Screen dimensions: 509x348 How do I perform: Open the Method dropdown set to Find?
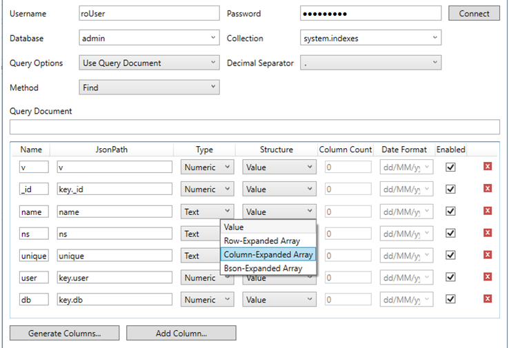pyautogui.click(x=148, y=88)
